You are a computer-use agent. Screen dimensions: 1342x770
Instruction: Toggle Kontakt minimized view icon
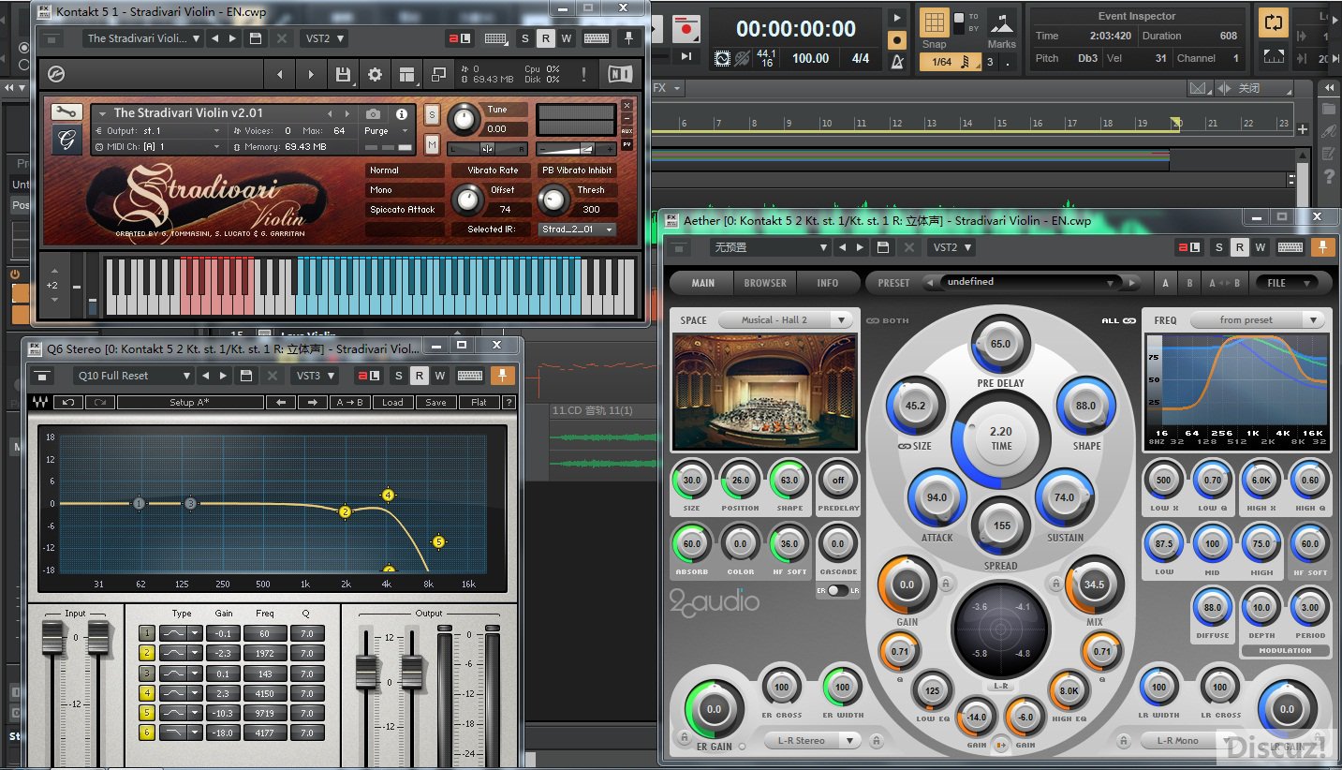point(437,75)
